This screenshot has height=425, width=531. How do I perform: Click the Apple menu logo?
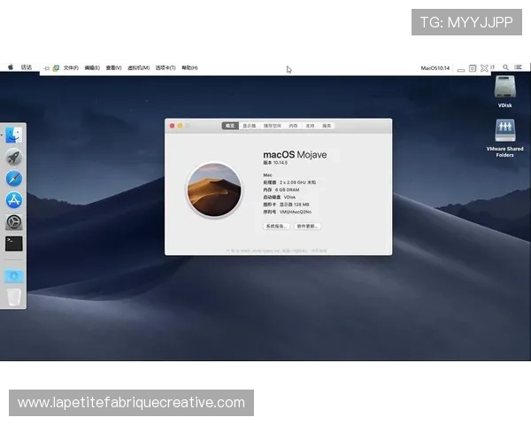coord(11,67)
